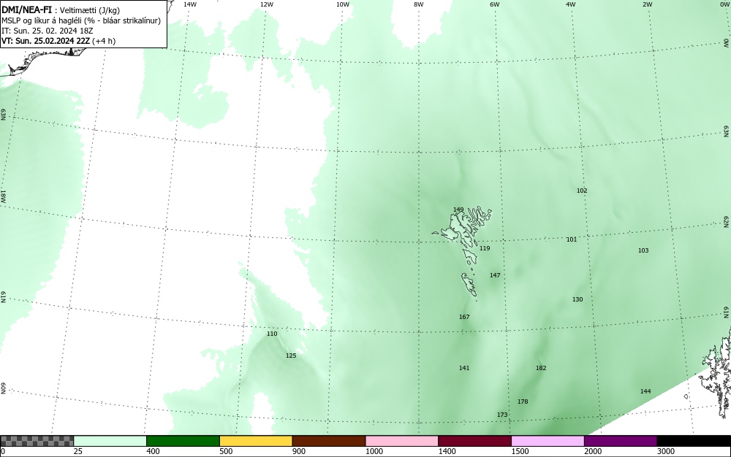
Task: Click the light green 25-400 legend swatch
Action: 110,441
